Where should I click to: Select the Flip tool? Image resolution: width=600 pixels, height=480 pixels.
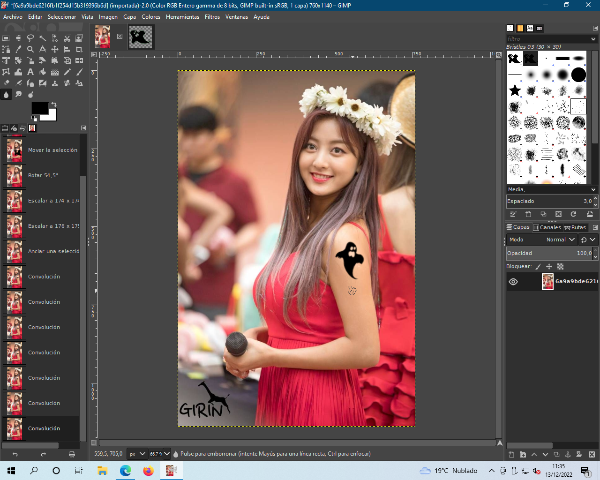pos(79,60)
